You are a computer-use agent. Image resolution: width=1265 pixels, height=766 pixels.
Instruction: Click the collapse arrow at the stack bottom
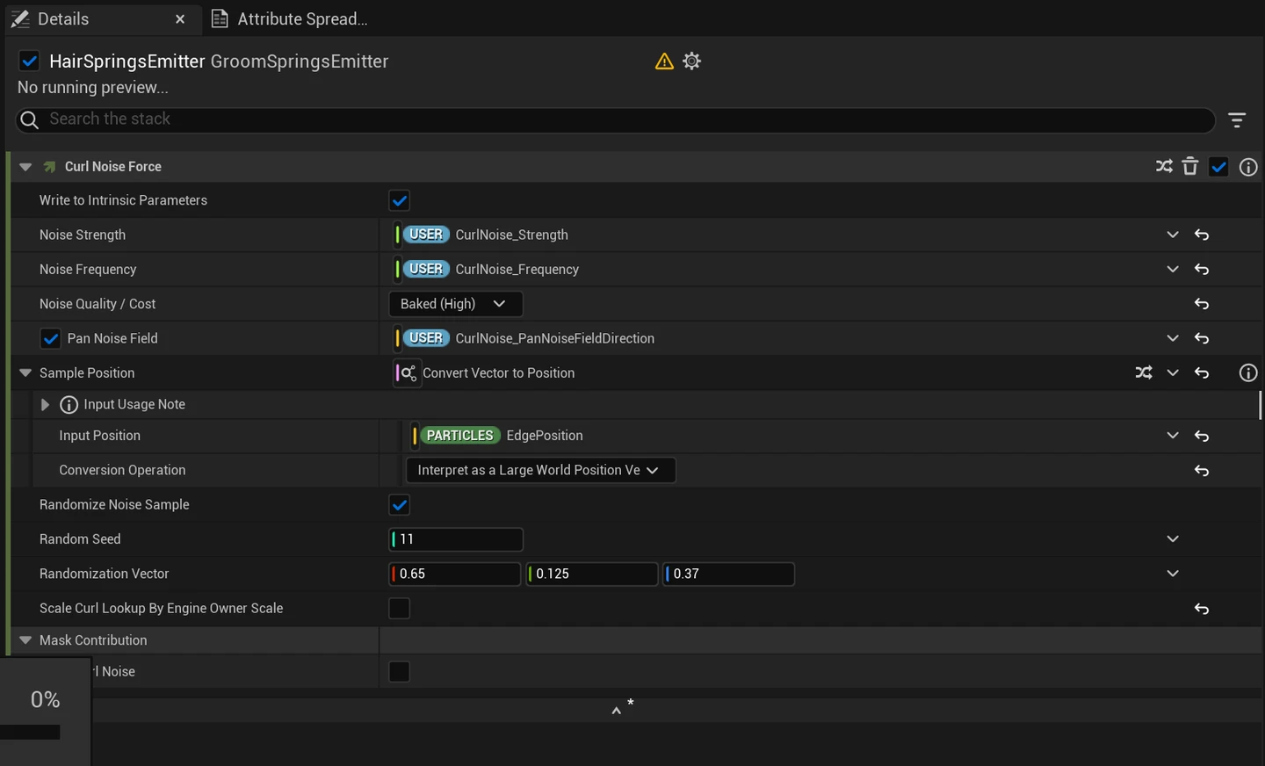tap(617, 710)
